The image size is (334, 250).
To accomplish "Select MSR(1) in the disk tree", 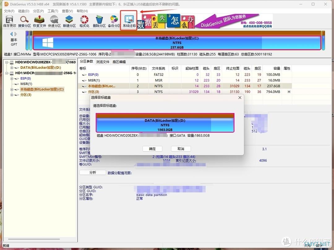I will (x=26, y=84).
